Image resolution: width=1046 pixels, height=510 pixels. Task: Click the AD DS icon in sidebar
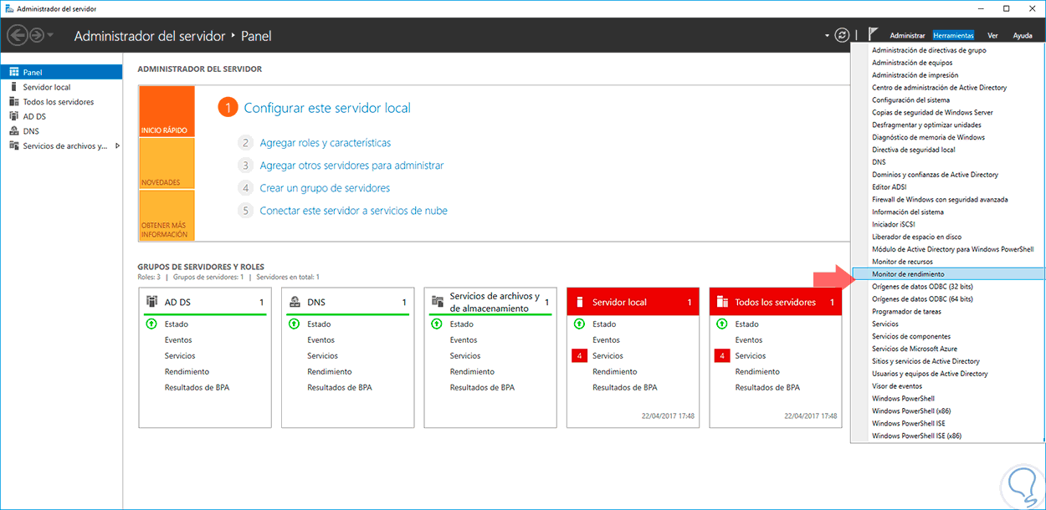(x=13, y=116)
